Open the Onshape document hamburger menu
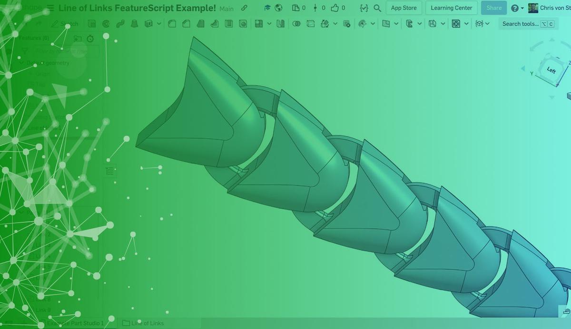The image size is (571, 329). tap(51, 7)
